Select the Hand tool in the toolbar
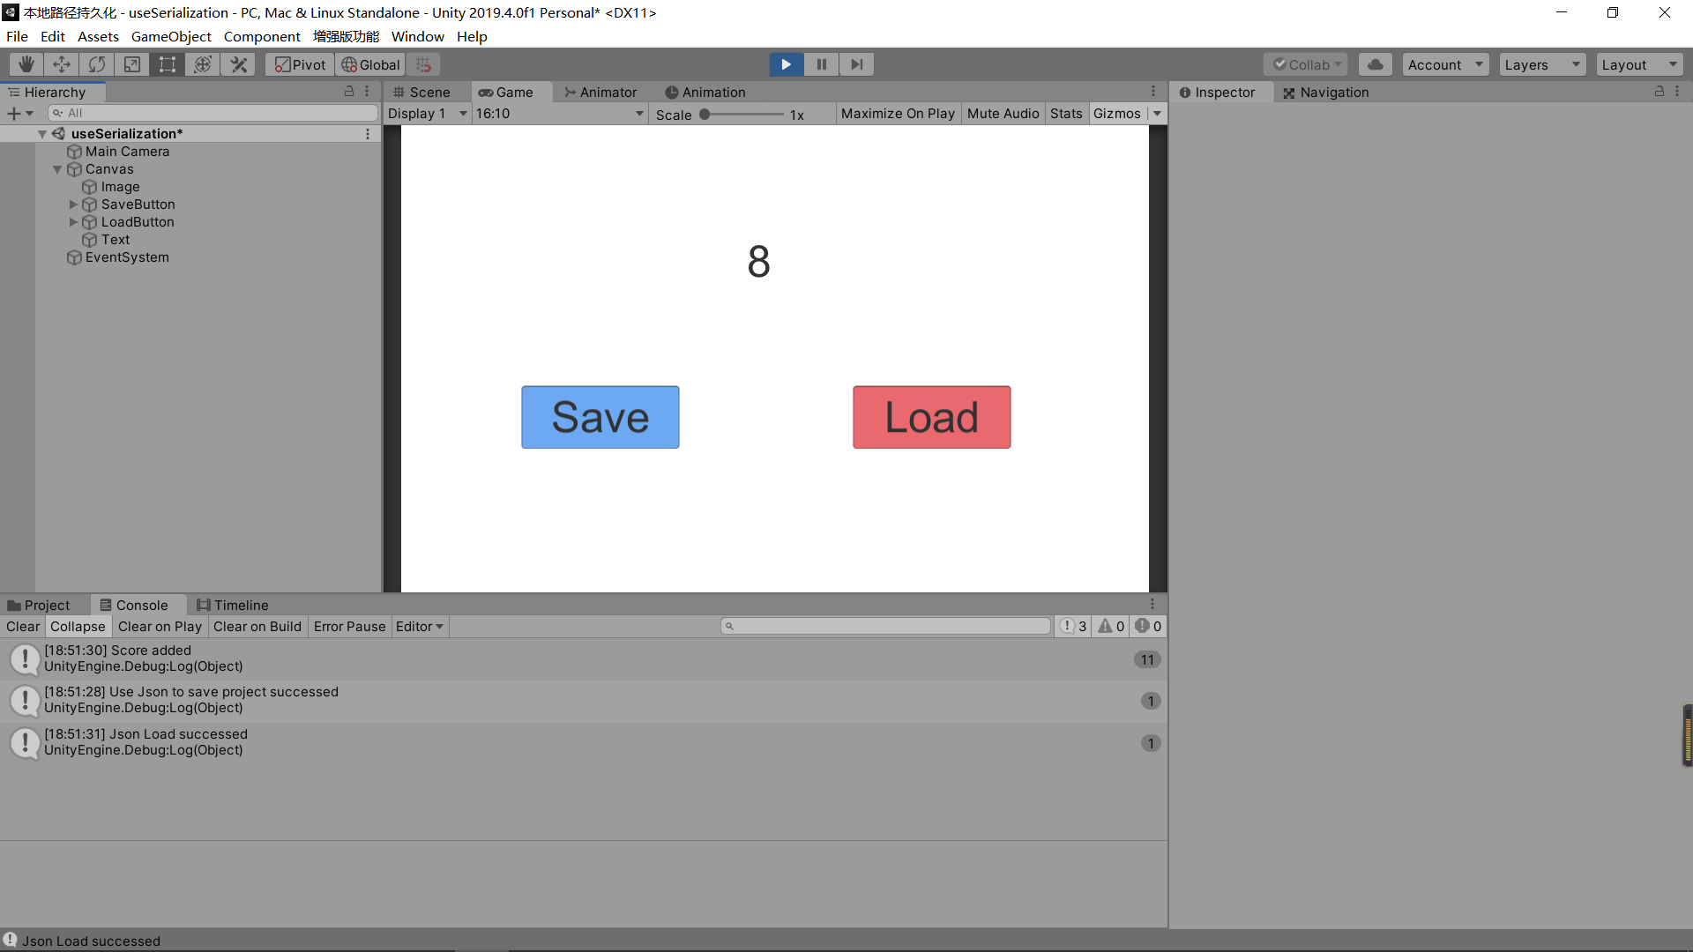Viewport: 1693px width, 952px height. [25, 63]
